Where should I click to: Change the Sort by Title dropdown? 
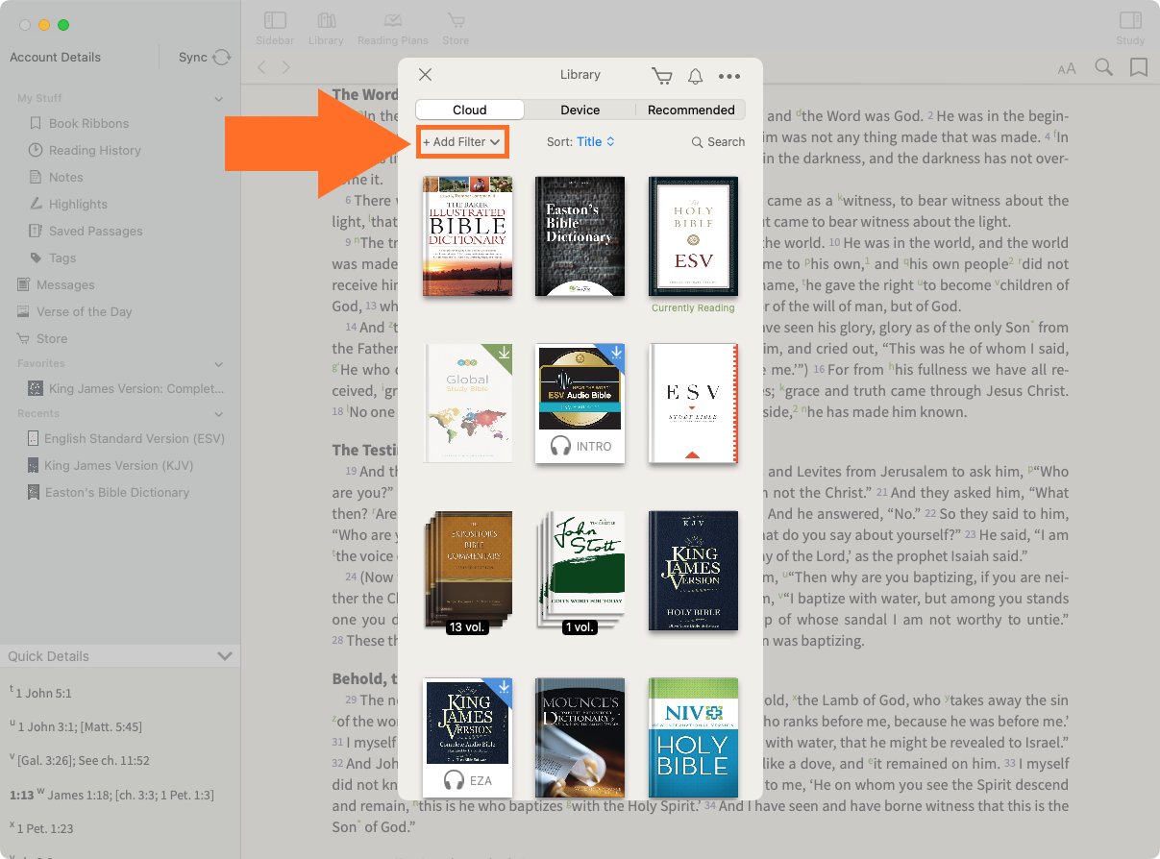point(580,141)
